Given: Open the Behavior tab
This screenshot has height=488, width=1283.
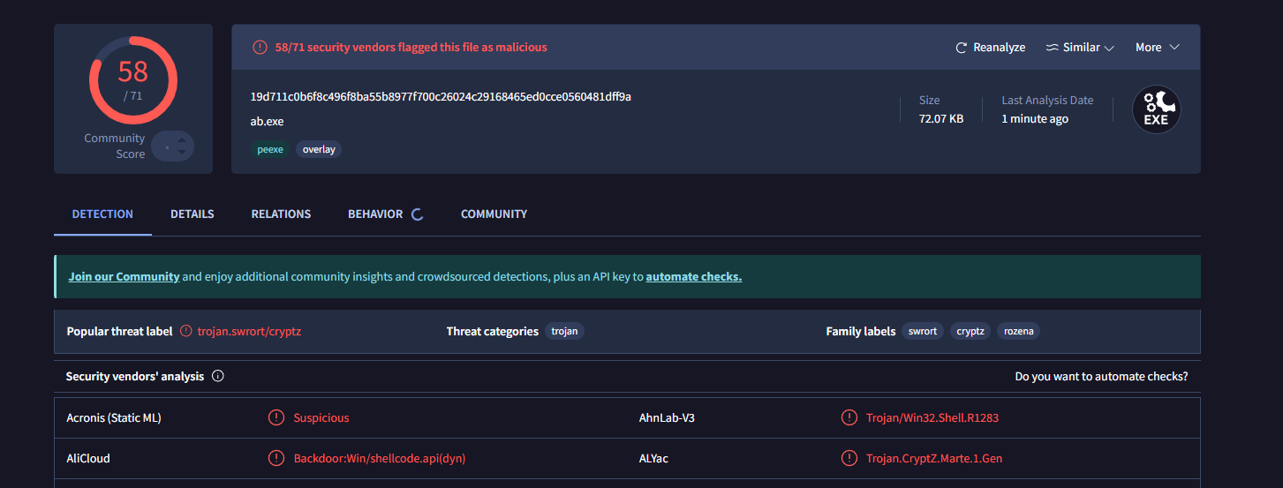Looking at the screenshot, I should pos(375,214).
